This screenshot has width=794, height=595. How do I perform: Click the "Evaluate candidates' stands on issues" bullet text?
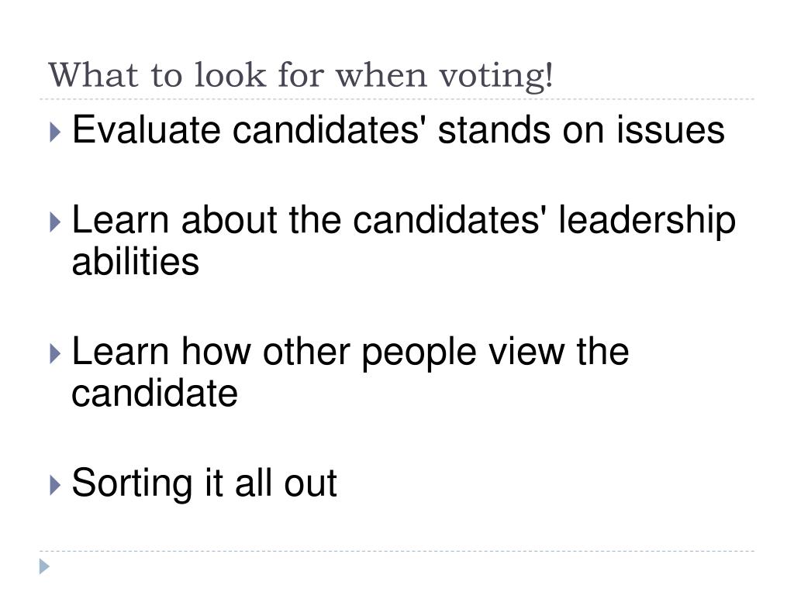(x=398, y=130)
